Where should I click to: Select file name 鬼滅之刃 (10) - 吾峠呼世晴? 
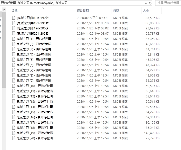(35, 86)
